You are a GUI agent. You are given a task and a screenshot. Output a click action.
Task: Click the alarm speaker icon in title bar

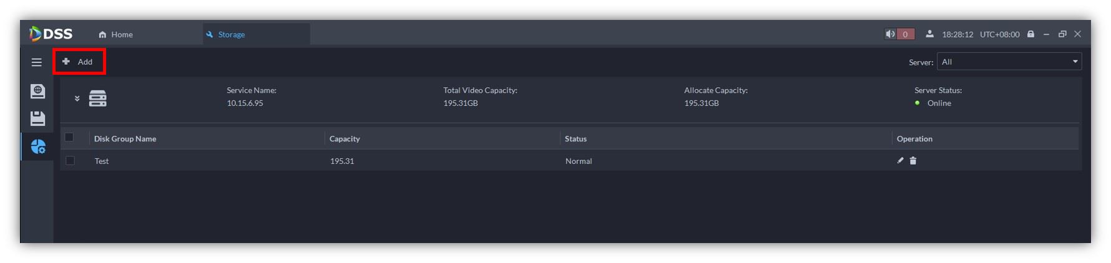tap(890, 34)
